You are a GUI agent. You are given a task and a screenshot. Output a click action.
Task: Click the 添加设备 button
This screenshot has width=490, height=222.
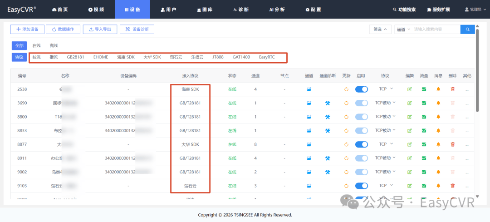[27, 30]
